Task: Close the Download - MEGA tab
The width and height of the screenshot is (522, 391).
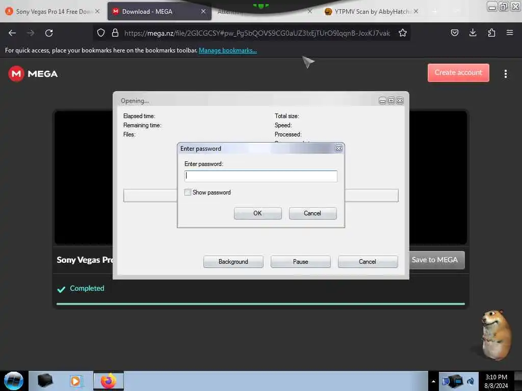Action: (203, 11)
